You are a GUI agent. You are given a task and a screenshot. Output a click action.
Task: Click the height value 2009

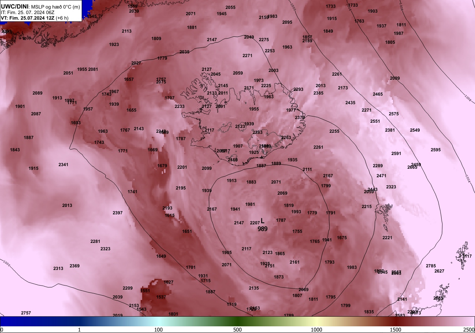[x=395, y=78]
